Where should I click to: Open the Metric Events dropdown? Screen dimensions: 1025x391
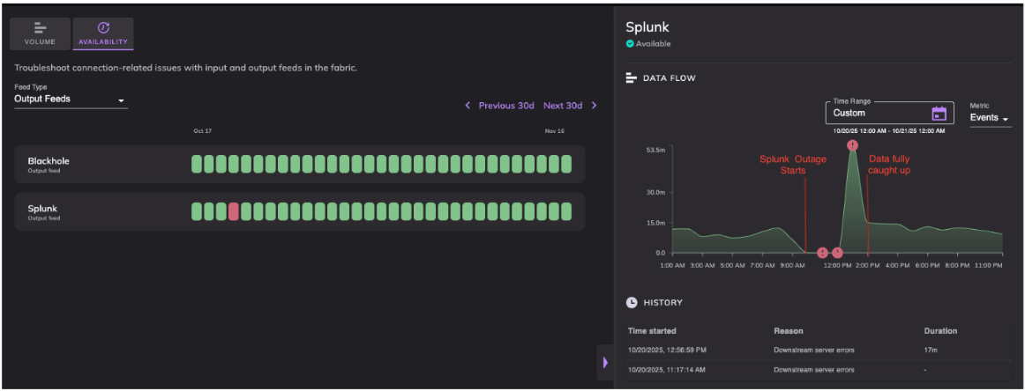991,118
